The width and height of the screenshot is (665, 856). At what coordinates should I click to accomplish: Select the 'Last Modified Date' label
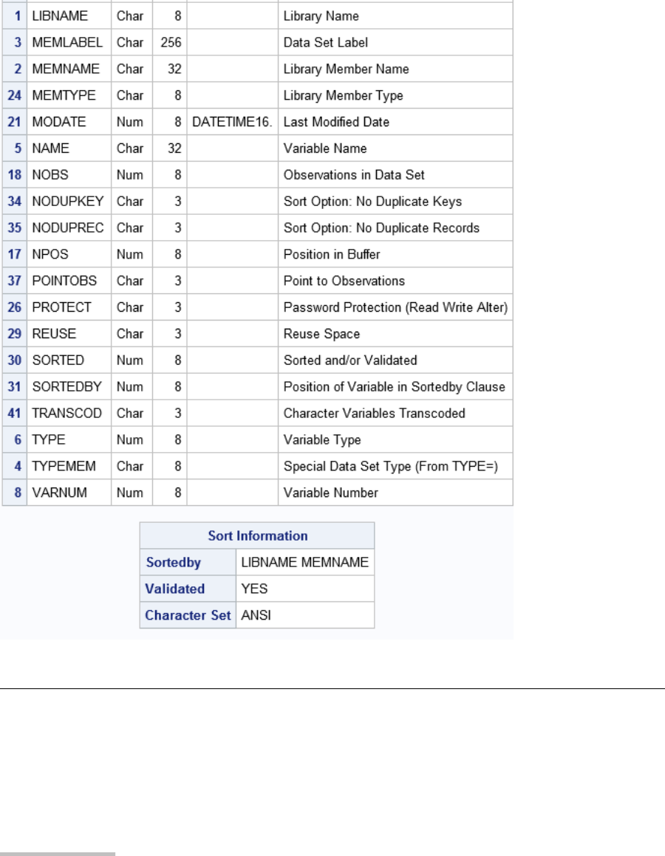click(x=336, y=122)
